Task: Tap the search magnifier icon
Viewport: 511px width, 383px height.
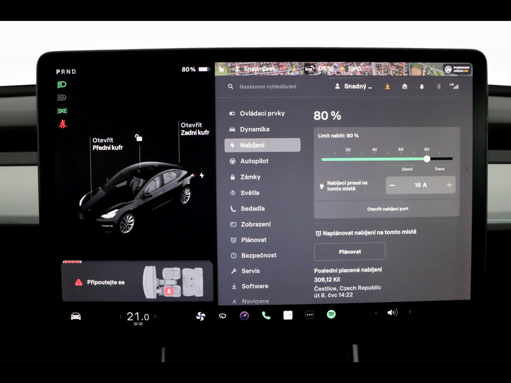Action: coord(231,86)
